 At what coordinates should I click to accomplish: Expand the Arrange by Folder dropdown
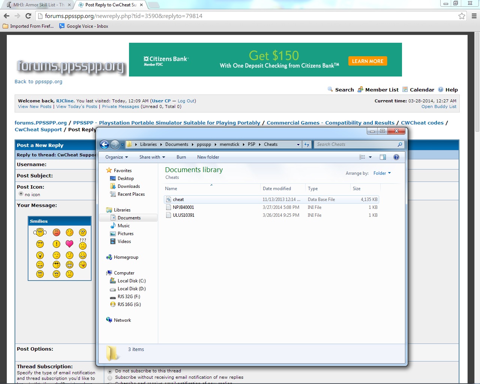(x=382, y=173)
